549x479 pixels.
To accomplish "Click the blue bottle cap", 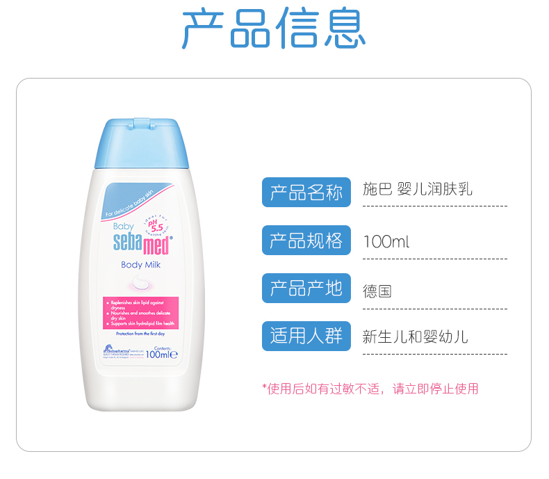I will (x=142, y=143).
